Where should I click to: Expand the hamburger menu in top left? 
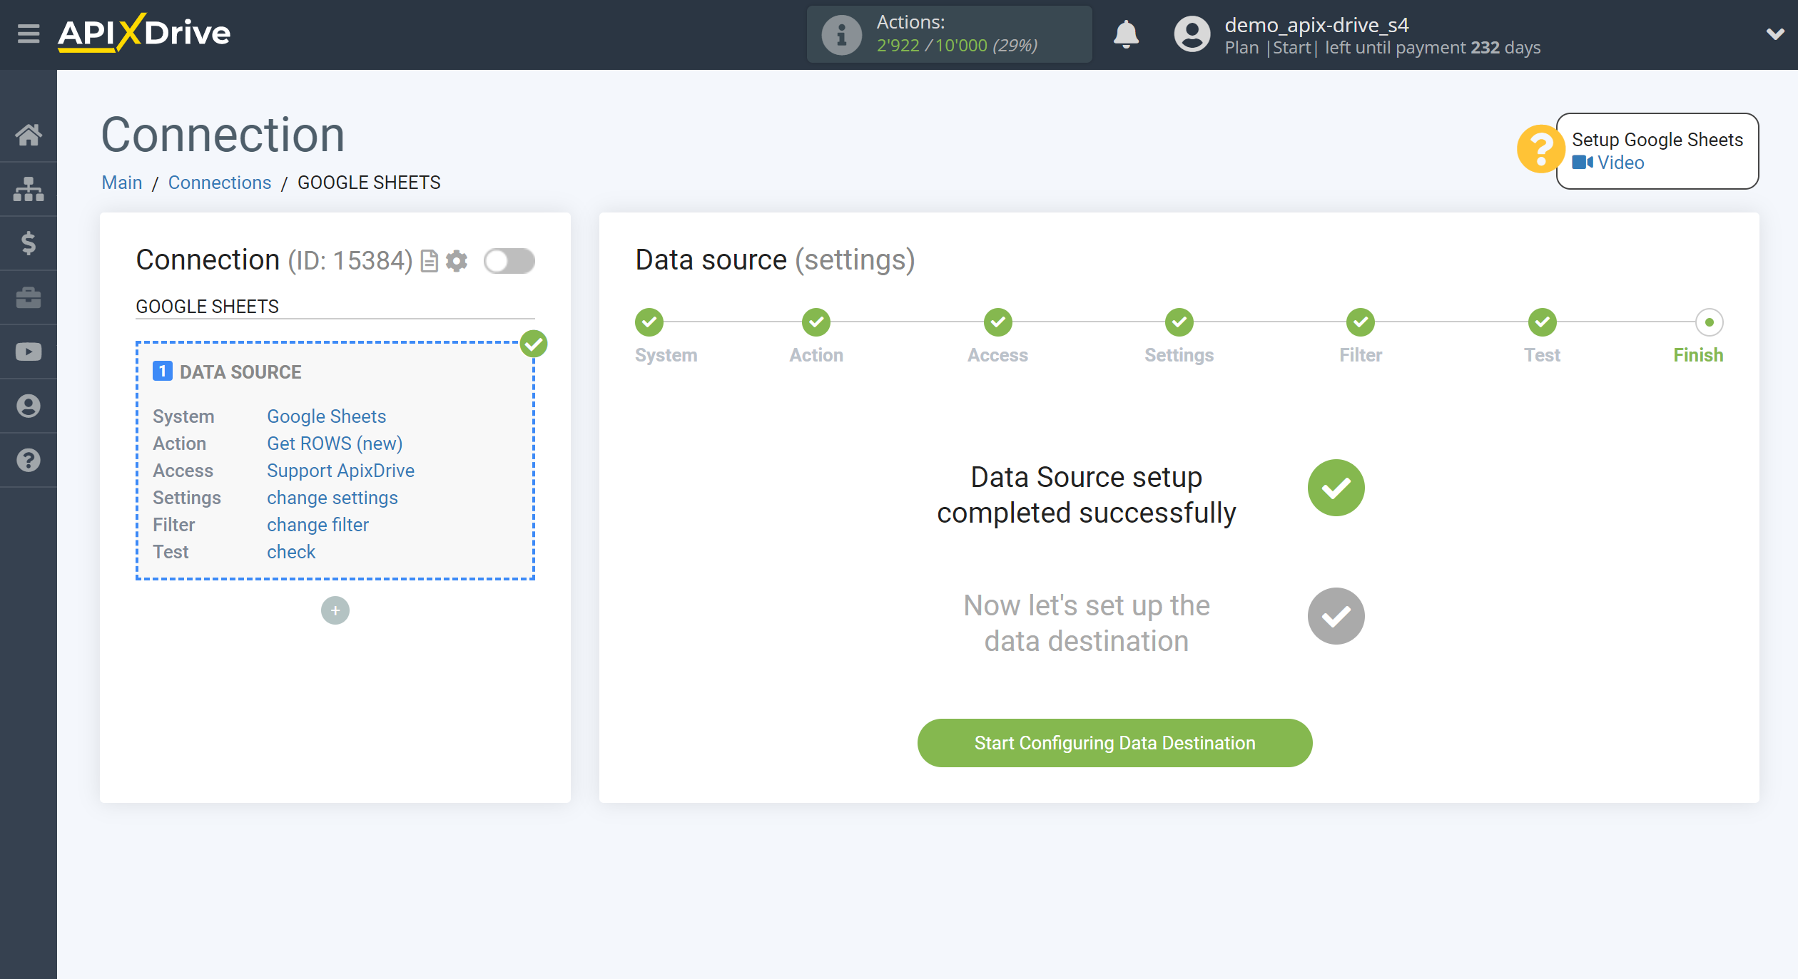26,34
